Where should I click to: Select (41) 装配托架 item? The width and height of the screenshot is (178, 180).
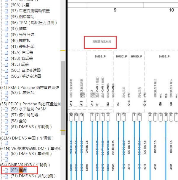click(x=23, y=47)
